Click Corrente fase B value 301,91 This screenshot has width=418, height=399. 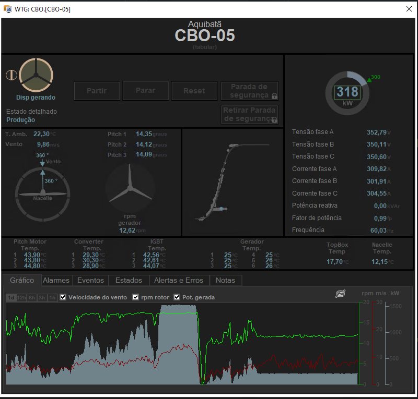(376, 182)
